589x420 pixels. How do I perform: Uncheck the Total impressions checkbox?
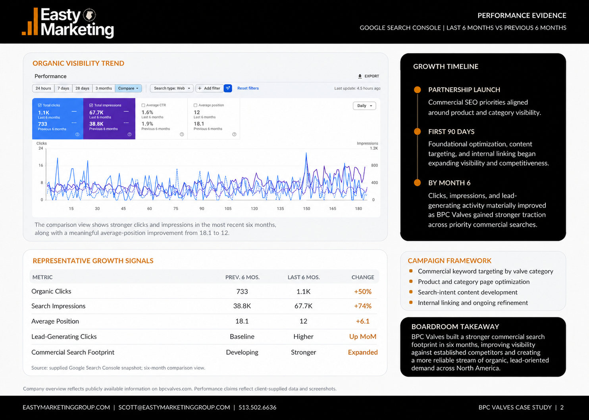coord(91,105)
